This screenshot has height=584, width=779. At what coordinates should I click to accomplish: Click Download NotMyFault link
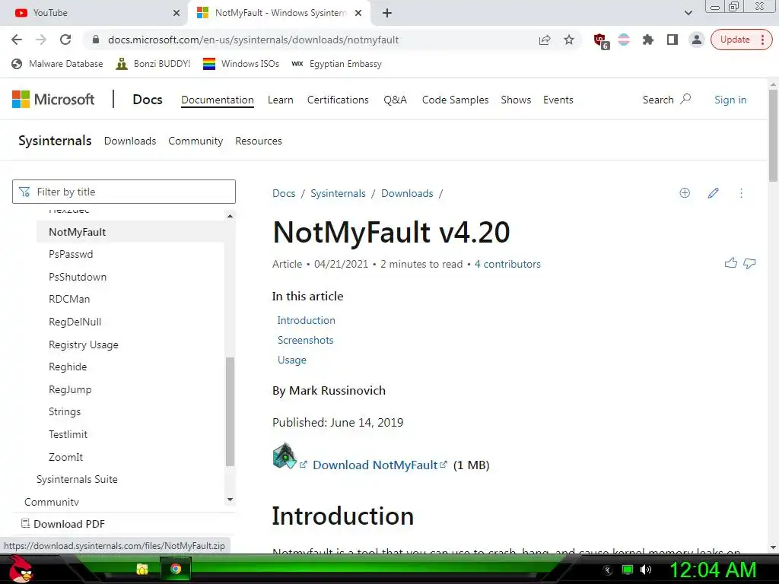pos(375,465)
